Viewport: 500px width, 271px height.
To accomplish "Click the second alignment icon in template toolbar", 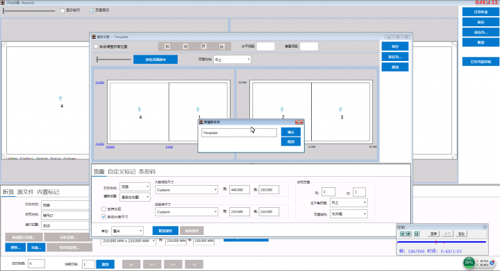I will click(x=185, y=46).
